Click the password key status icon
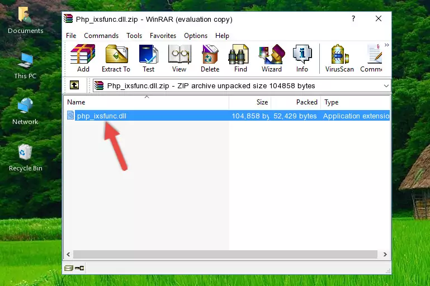430x286 pixels. coord(79,268)
